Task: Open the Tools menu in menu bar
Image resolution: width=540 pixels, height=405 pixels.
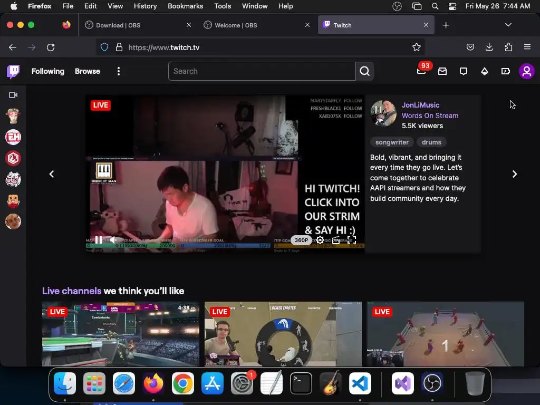Action: [x=223, y=6]
